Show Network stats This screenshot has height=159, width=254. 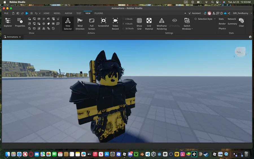pyautogui.click(x=232, y=19)
